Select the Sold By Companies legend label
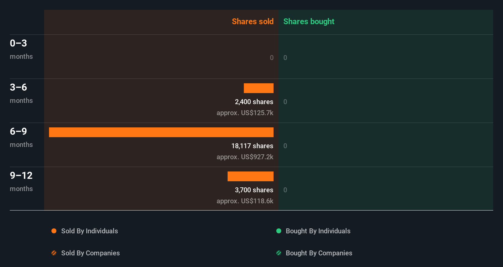This screenshot has width=503, height=267. [90, 253]
